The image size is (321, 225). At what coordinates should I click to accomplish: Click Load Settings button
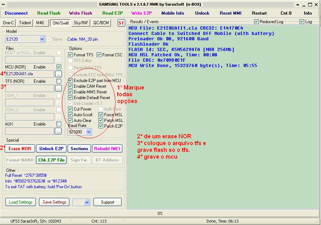(20, 202)
